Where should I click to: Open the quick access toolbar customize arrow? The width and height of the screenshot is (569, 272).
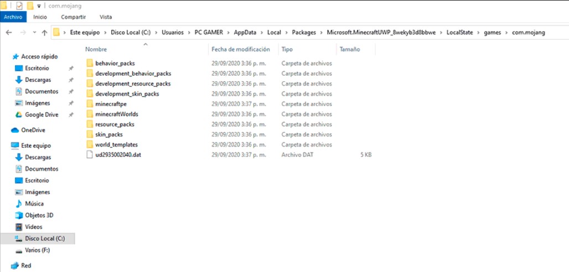point(39,6)
